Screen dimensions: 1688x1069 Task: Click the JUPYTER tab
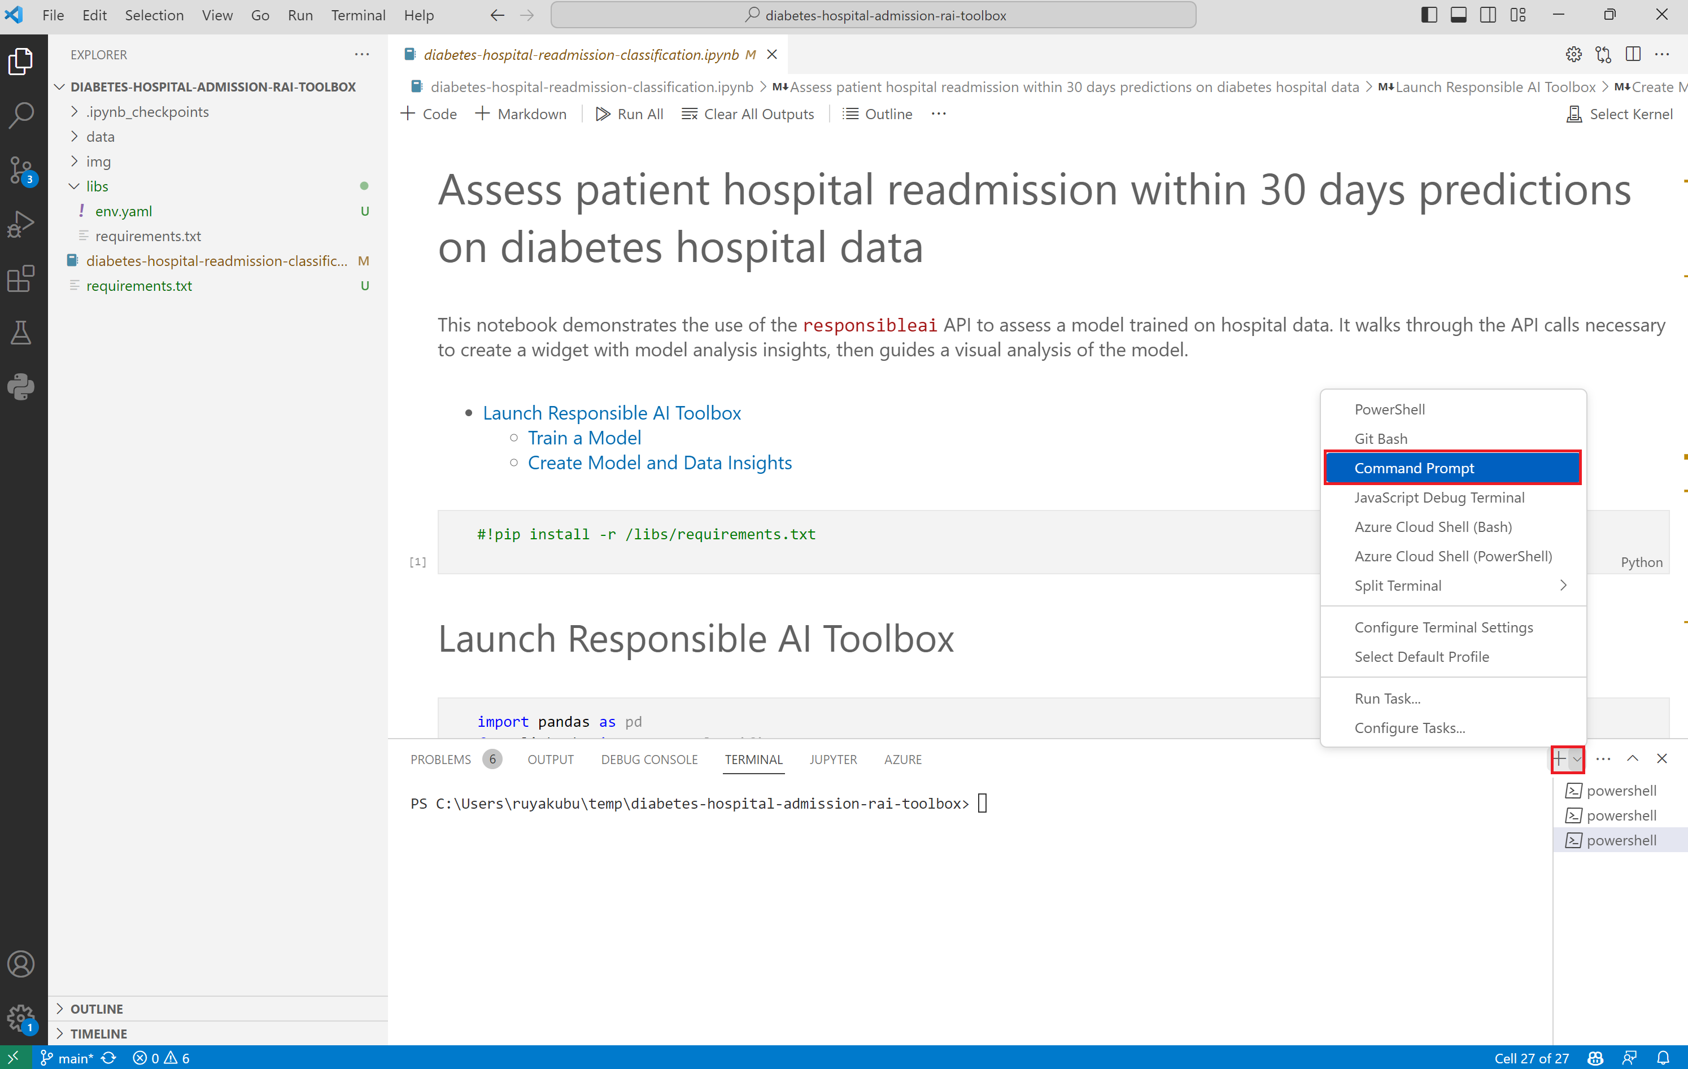[x=833, y=759]
